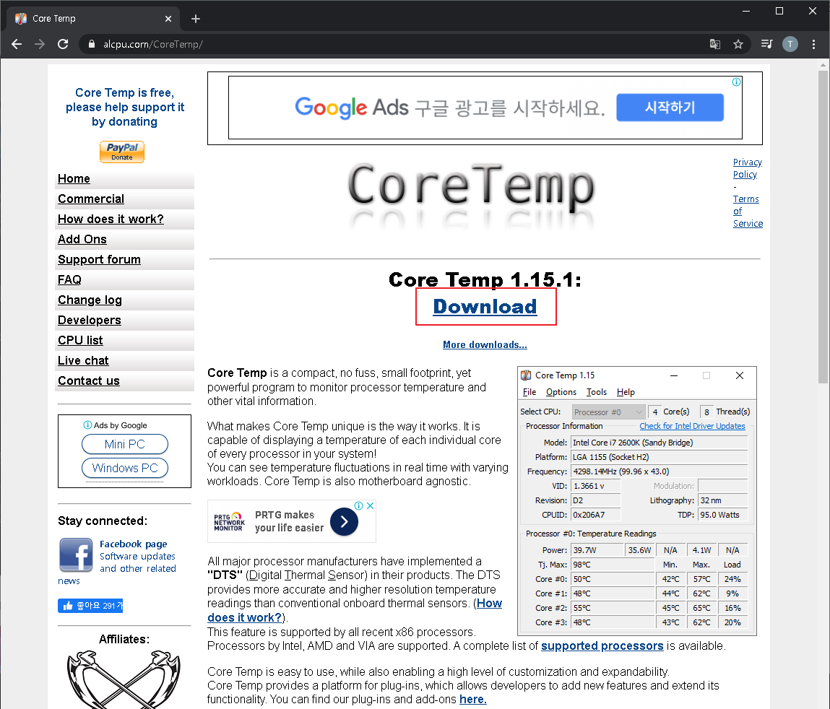Open the FAQ link
The width and height of the screenshot is (830, 709).
coord(69,280)
